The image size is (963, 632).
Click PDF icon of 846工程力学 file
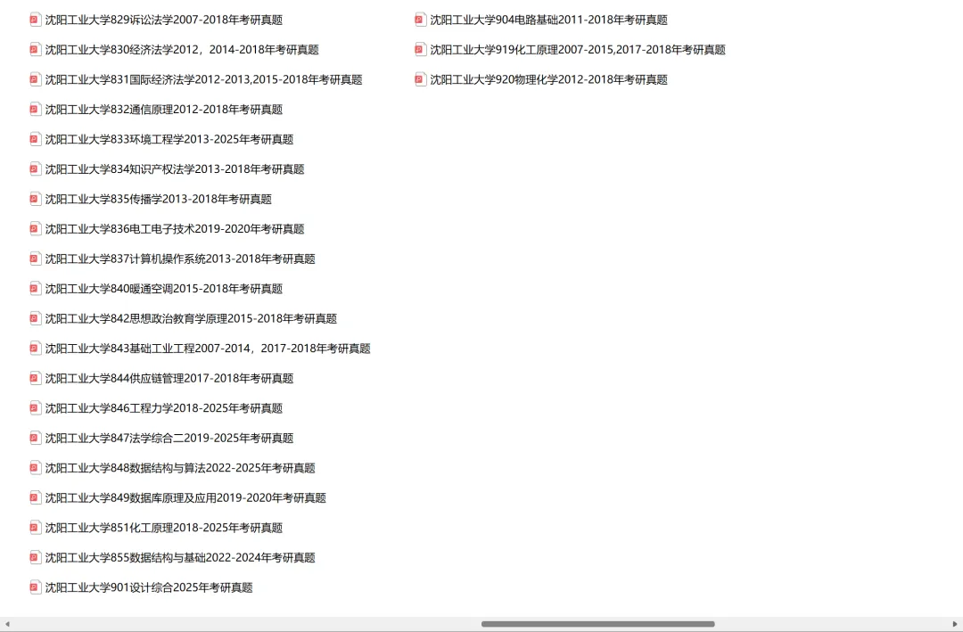point(36,408)
